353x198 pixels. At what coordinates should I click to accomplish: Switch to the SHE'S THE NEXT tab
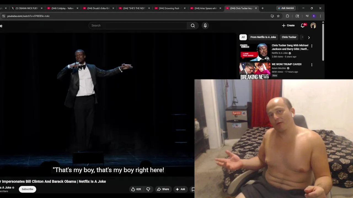134,8
